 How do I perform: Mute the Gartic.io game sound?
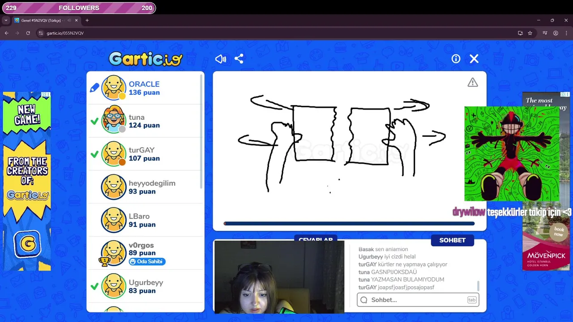pyautogui.click(x=221, y=59)
